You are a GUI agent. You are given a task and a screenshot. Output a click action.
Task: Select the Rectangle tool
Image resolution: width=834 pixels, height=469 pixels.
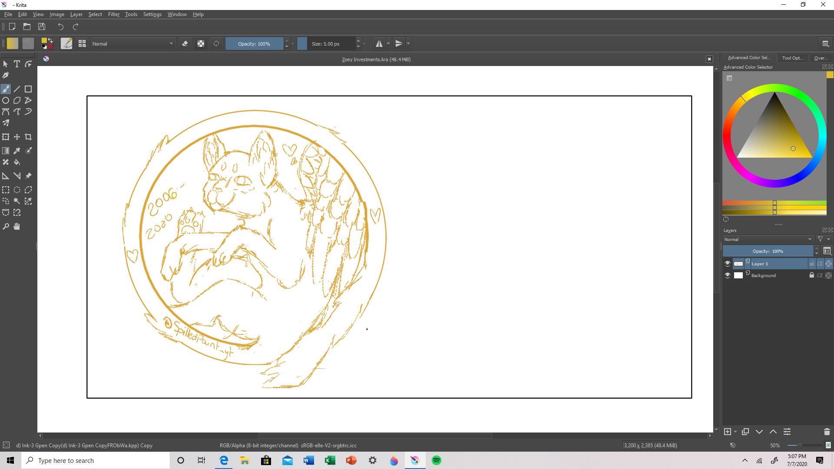[x=28, y=89]
